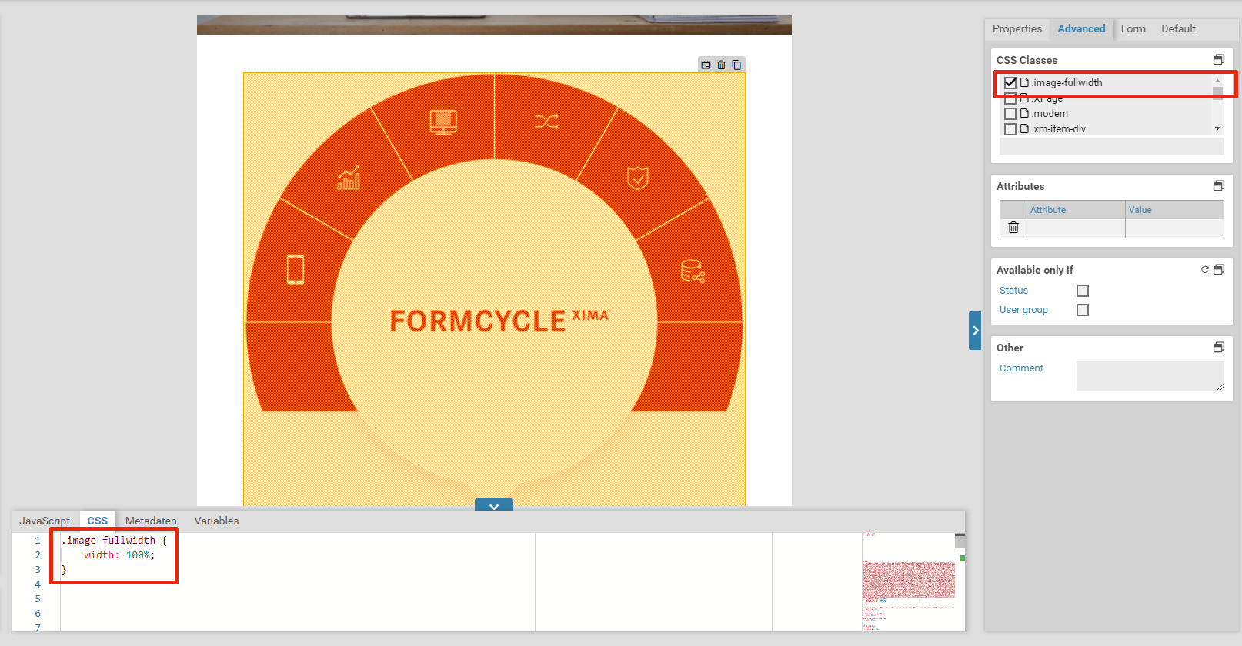Click the file icon beside .modern
This screenshot has width=1242, height=646.
pyautogui.click(x=1024, y=113)
